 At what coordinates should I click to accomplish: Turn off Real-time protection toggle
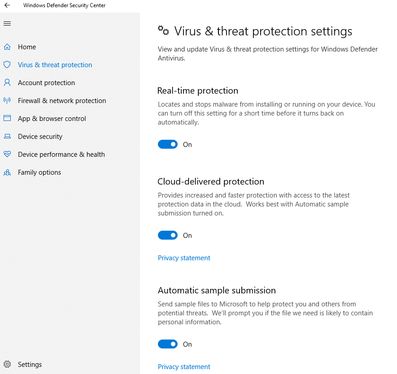pyautogui.click(x=168, y=144)
